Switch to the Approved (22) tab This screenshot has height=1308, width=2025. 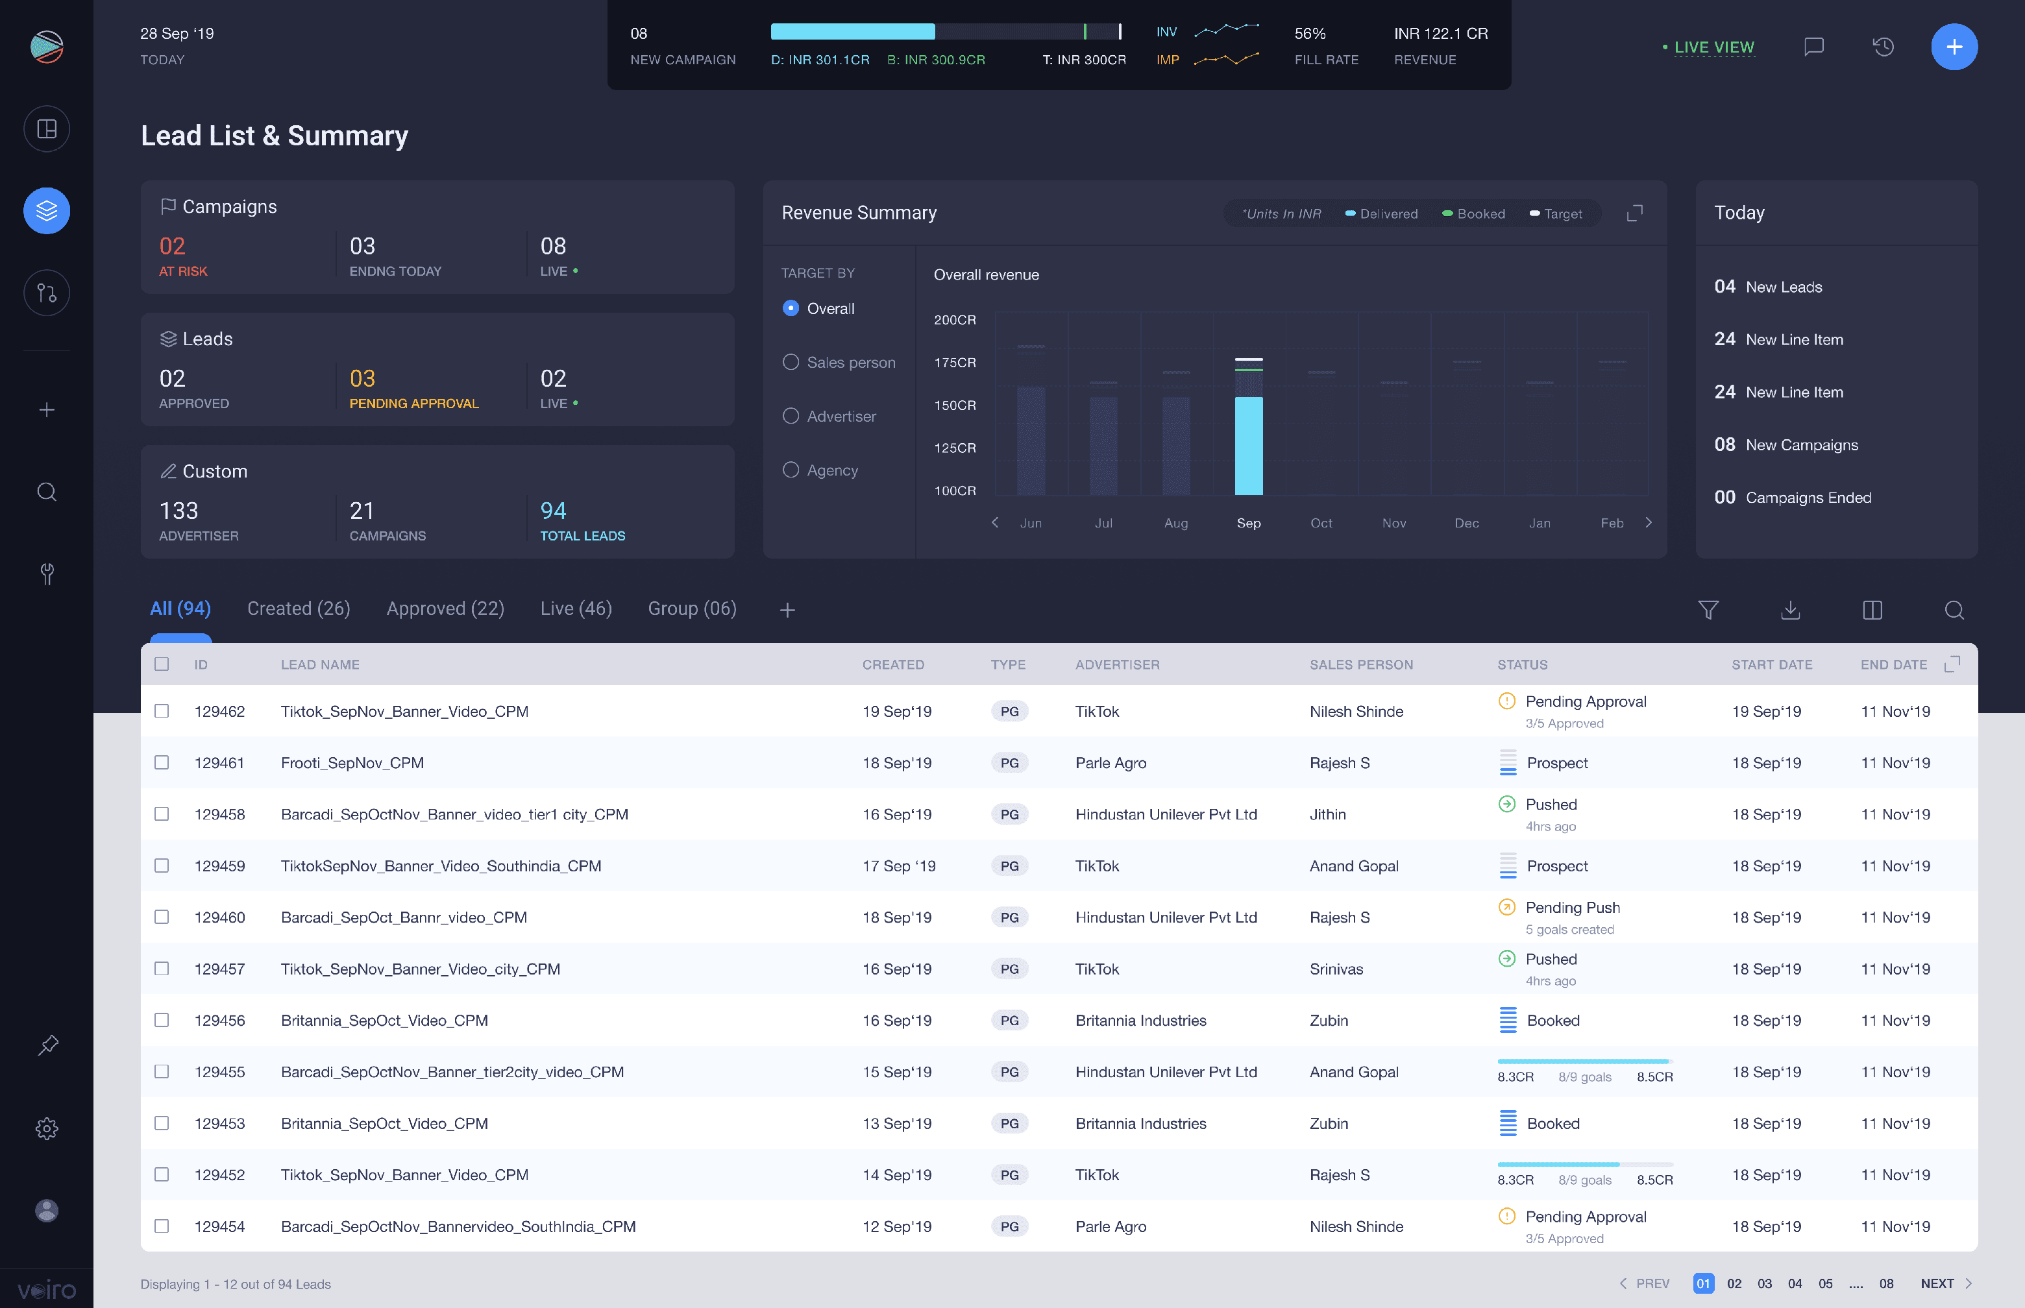pyautogui.click(x=445, y=609)
